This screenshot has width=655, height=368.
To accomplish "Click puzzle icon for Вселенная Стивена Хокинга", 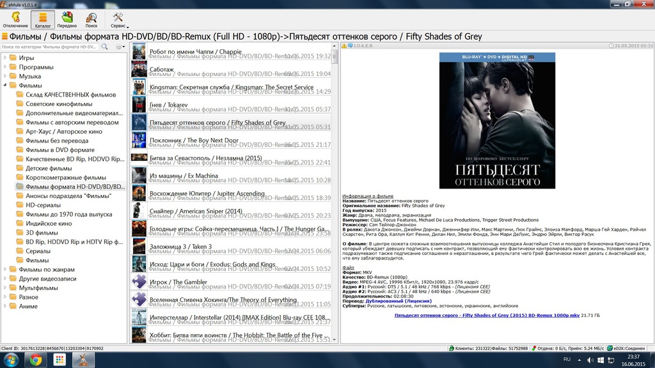I will point(139,299).
